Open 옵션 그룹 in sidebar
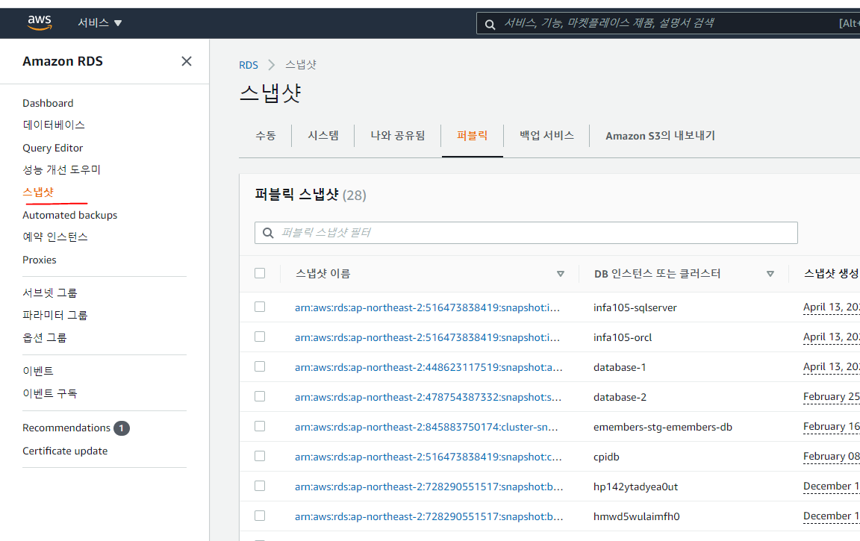The image size is (860, 541). point(45,337)
